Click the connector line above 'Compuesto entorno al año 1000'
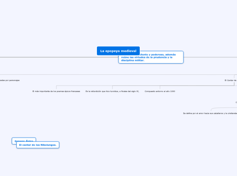 160,87
